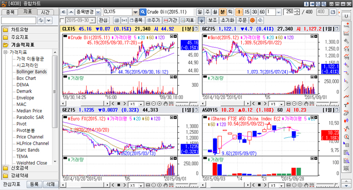Click the grid layout icon in toolbar

point(117,20)
